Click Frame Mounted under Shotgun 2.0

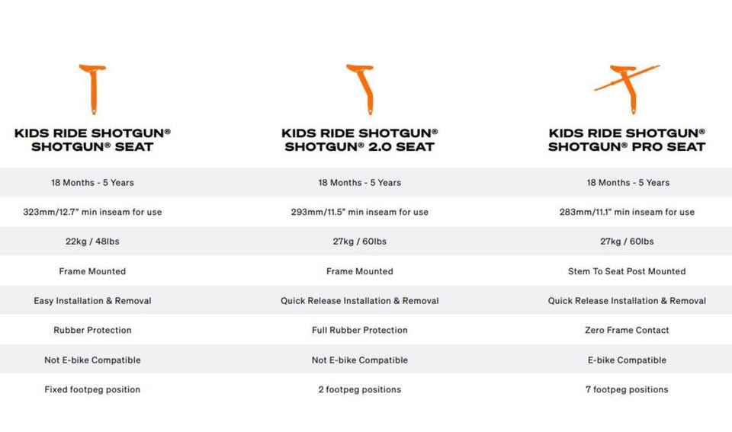pos(359,271)
